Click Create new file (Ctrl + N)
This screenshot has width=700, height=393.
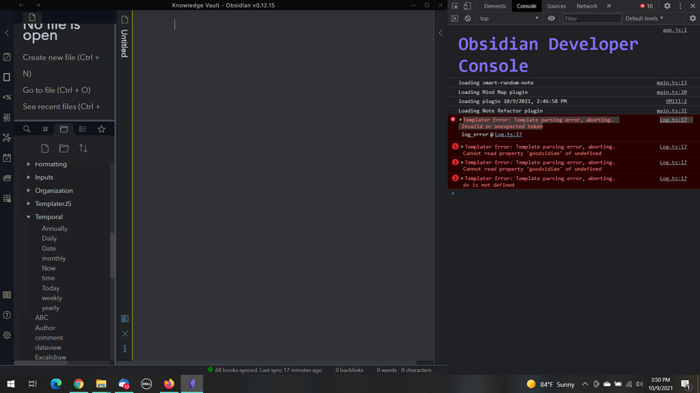click(63, 57)
